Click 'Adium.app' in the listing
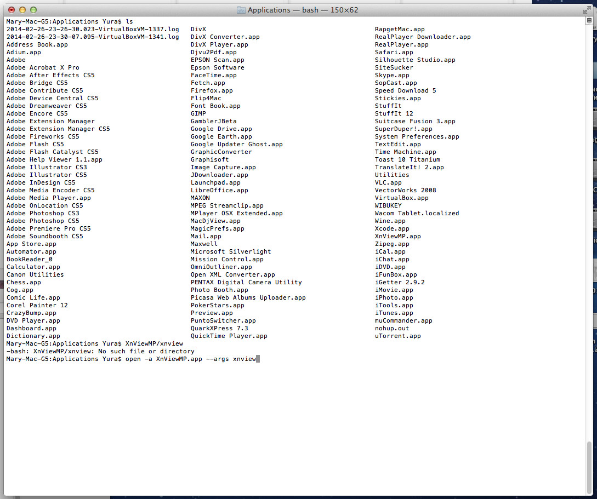Viewport: 597px width, 499px height. pos(24,52)
